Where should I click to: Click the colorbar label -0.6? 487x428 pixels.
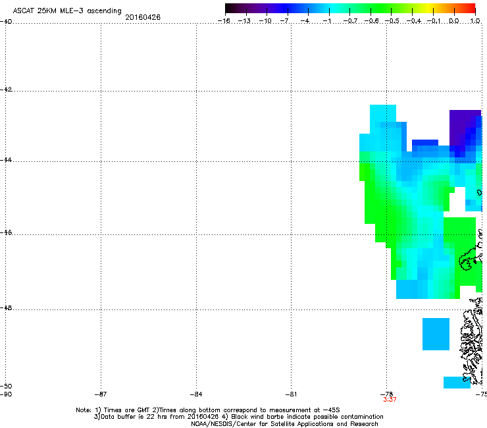pyautogui.click(x=371, y=21)
